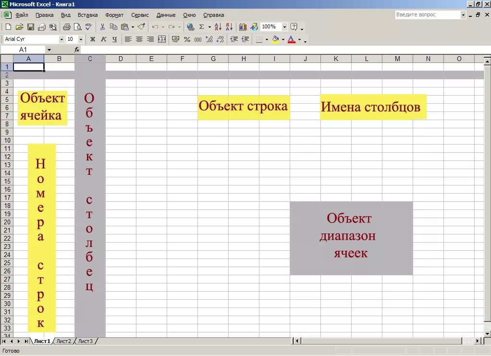
Task: Activate the Format Painter brush
Action: pos(141,27)
